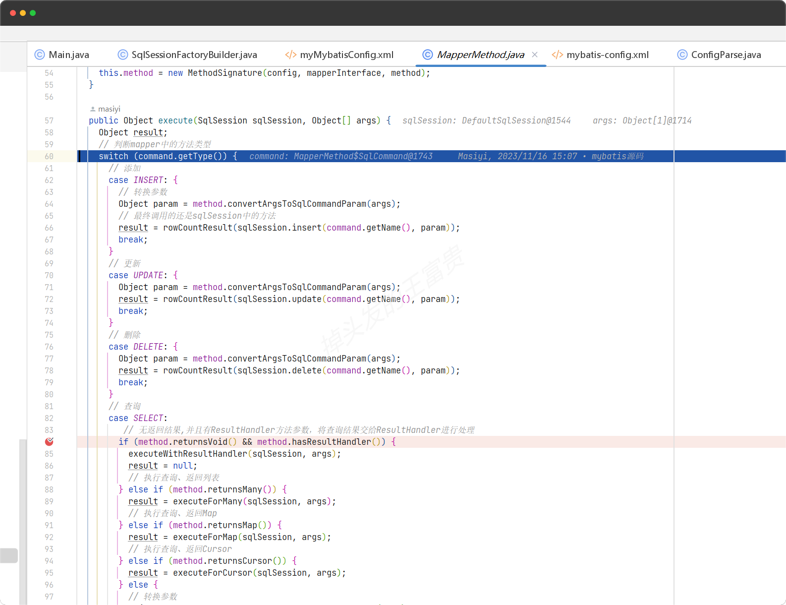Click the Java class icon on Main.java tab
Viewport: 786px width, 605px height.
[x=40, y=55]
